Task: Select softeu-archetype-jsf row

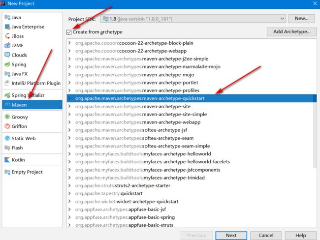Action: [192, 130]
